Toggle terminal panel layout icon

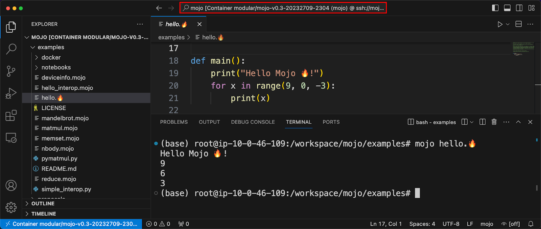tap(483, 122)
